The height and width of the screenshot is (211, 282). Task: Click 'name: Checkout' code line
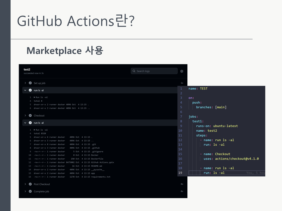217,154
